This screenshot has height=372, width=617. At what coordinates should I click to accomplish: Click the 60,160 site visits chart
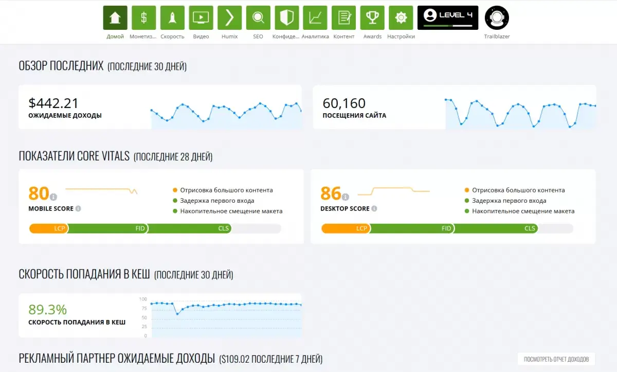tap(520, 113)
